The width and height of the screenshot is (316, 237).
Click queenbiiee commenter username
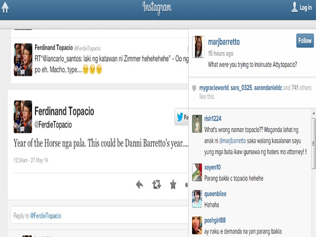click(x=217, y=194)
